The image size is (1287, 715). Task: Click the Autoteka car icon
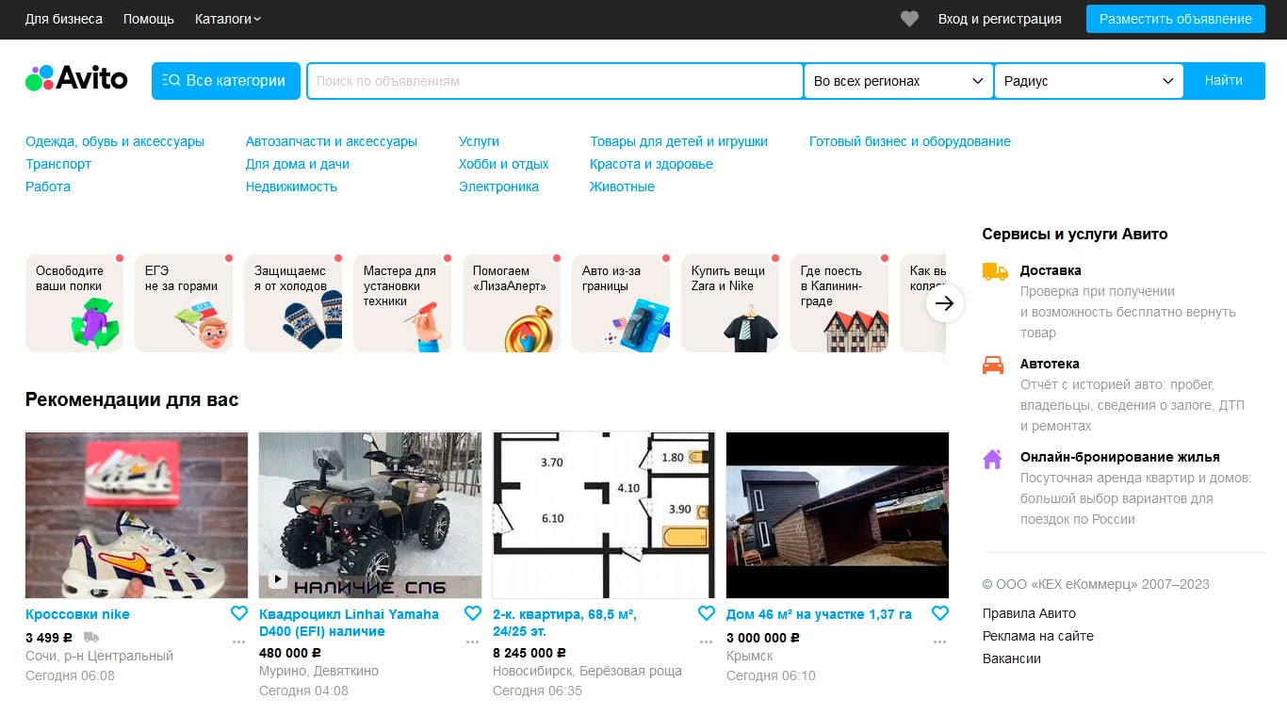pos(993,365)
